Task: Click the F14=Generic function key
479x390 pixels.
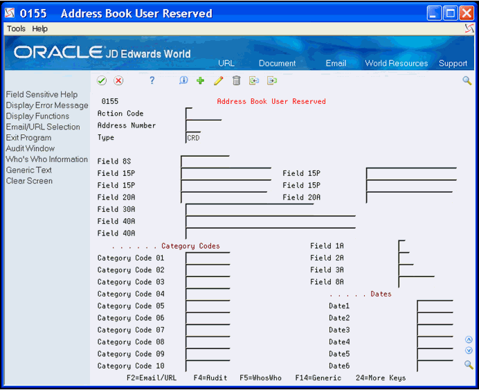Action: [318, 378]
